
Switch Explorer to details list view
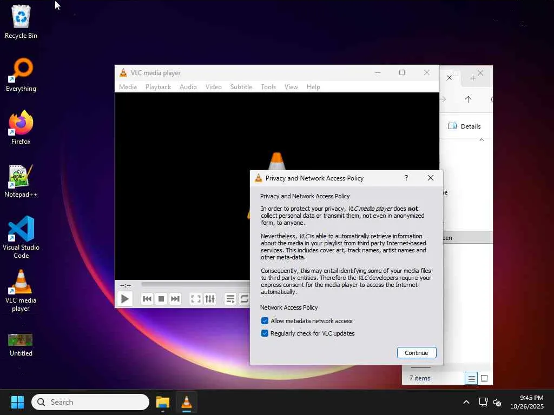[471, 378]
